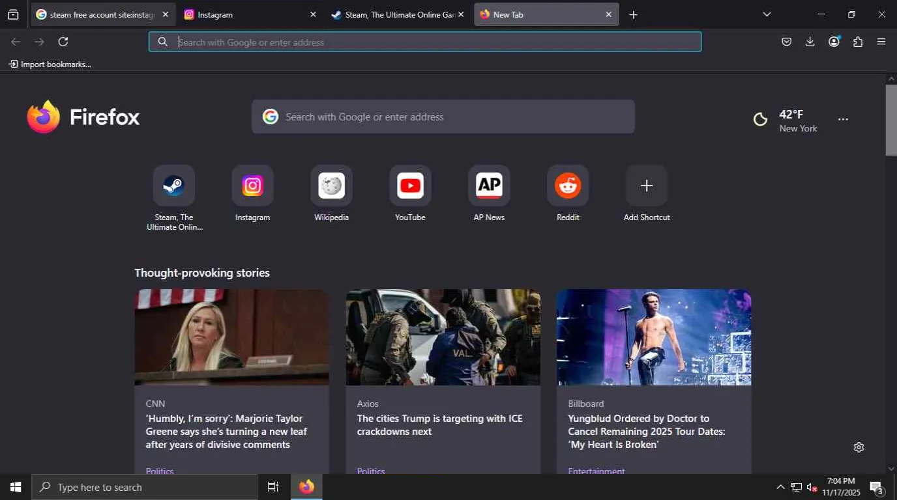Screen dimensions: 897x500
Task: Click the Firefox logo on the page
Action: [83, 117]
